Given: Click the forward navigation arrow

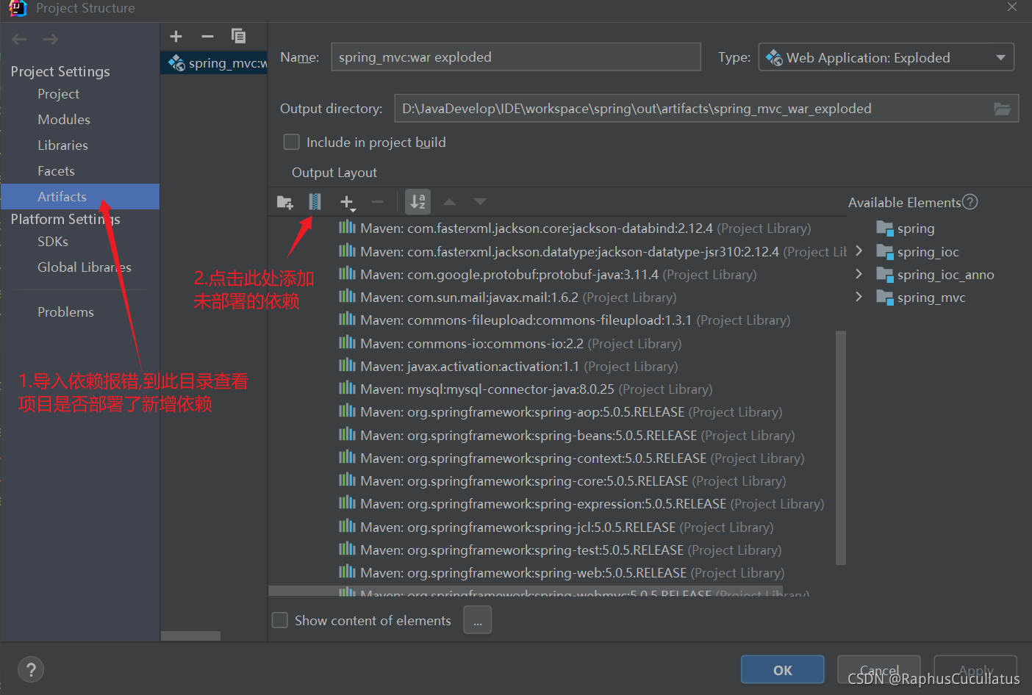Looking at the screenshot, I should [51, 39].
